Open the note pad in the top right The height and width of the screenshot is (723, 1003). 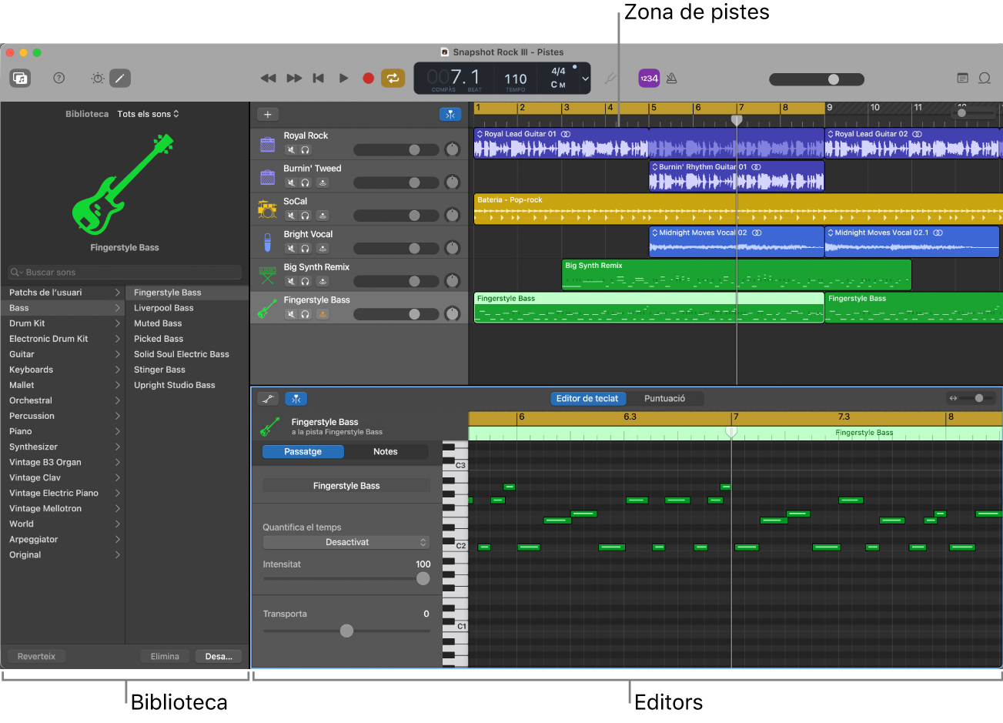coord(962,78)
